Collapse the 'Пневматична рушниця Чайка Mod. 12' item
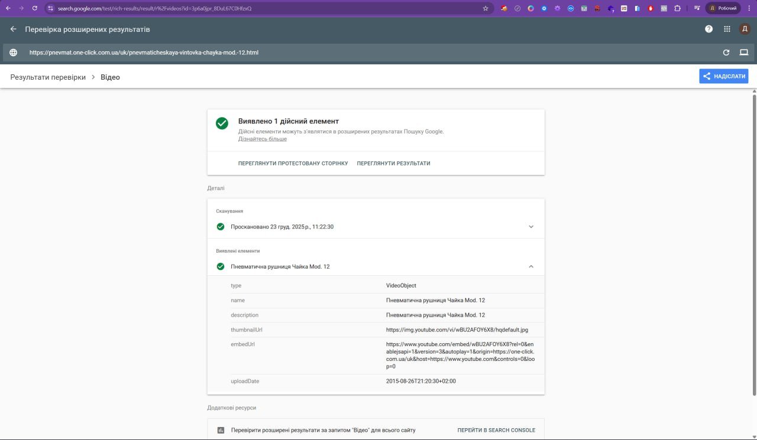Screen dimensions: 757x440 (530, 267)
